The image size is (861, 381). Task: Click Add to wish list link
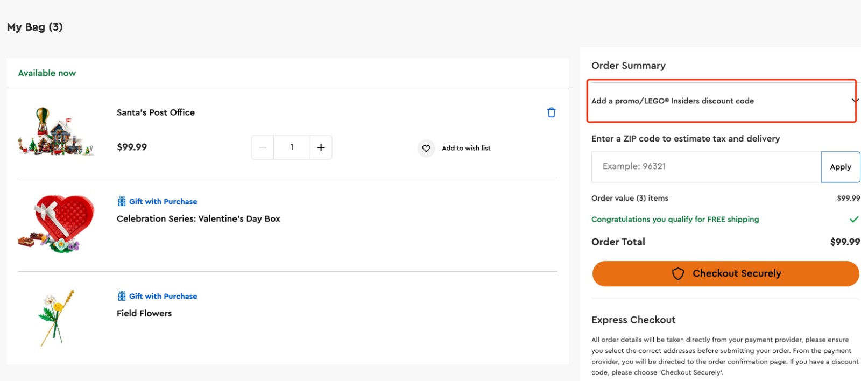pyautogui.click(x=466, y=148)
